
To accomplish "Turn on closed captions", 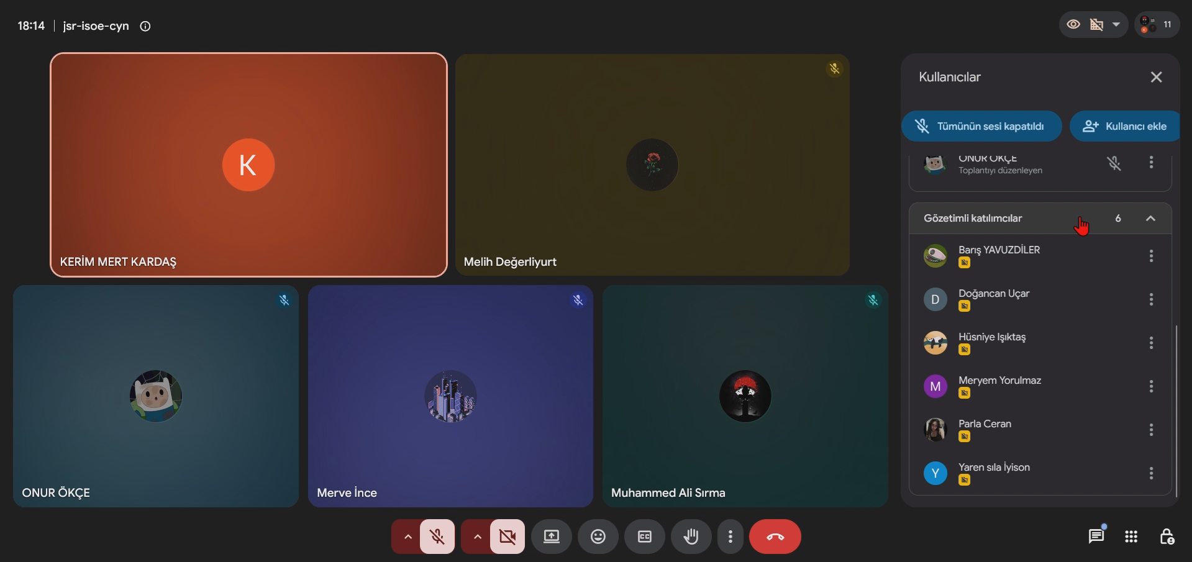I will pos(644,537).
